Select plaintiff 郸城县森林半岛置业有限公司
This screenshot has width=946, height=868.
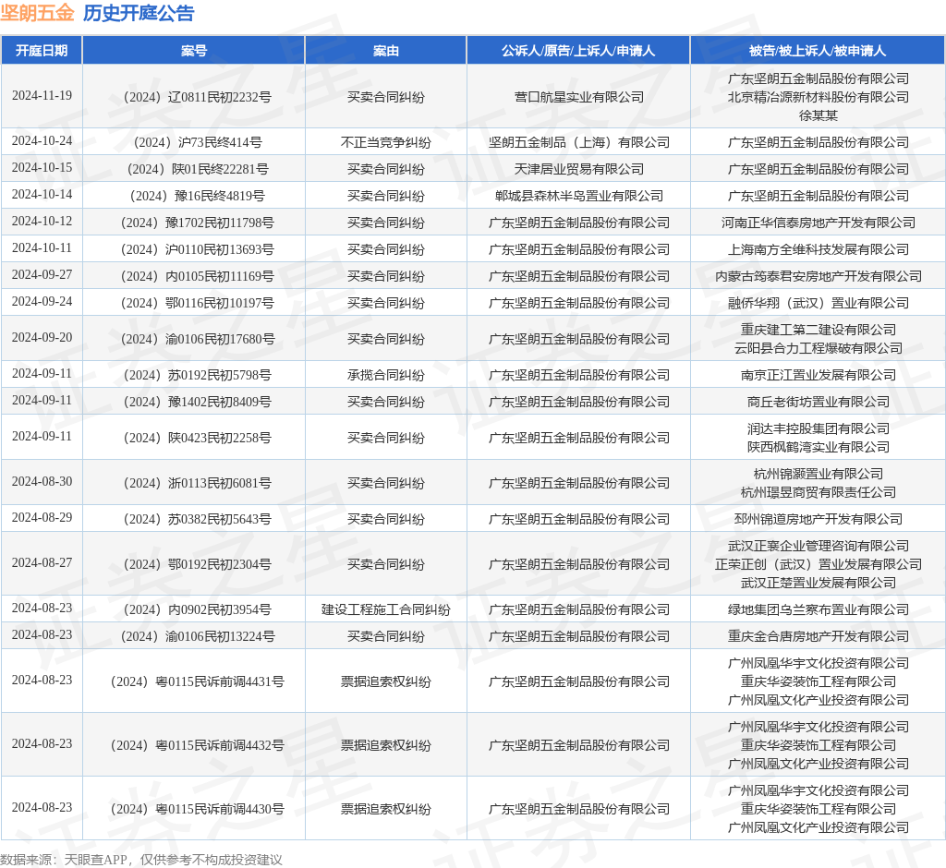click(x=578, y=196)
